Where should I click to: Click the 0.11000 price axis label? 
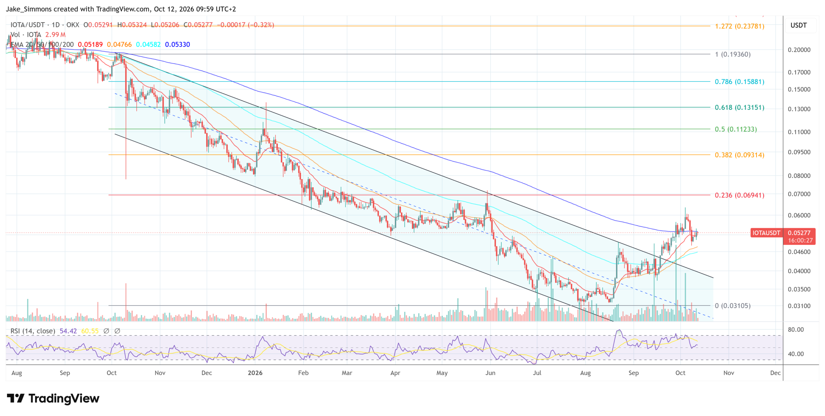[799, 132]
